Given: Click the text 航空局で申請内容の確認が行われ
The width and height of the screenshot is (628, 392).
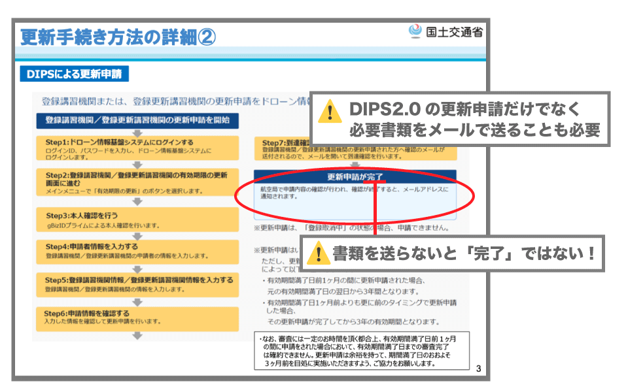Looking at the screenshot, I should [355, 192].
